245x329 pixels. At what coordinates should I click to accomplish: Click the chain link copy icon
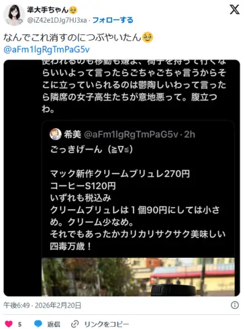(75, 324)
